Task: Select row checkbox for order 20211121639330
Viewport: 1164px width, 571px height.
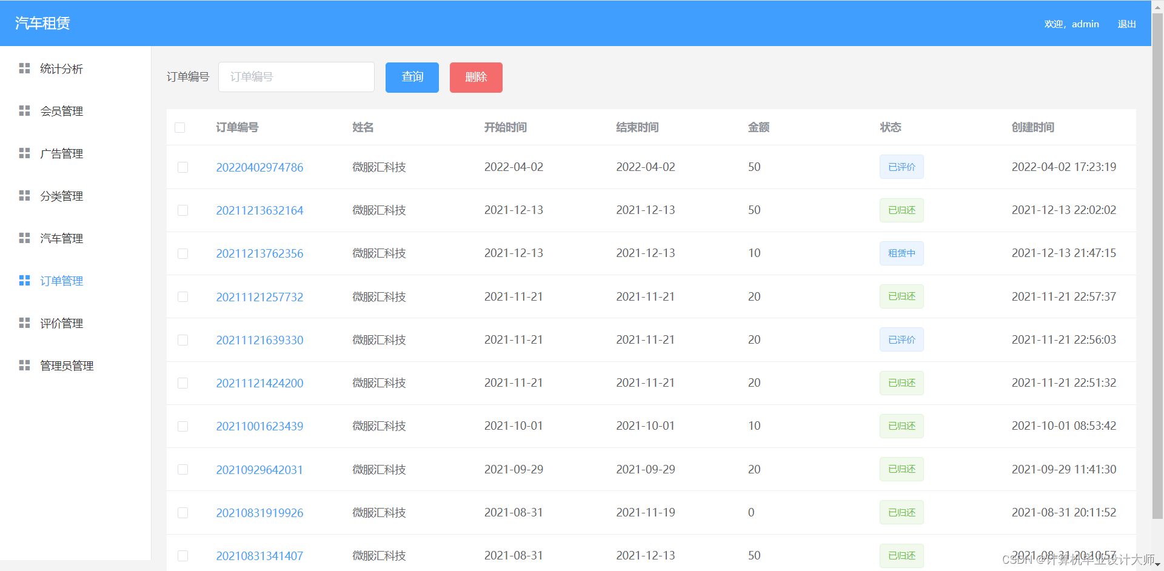Action: (182, 340)
